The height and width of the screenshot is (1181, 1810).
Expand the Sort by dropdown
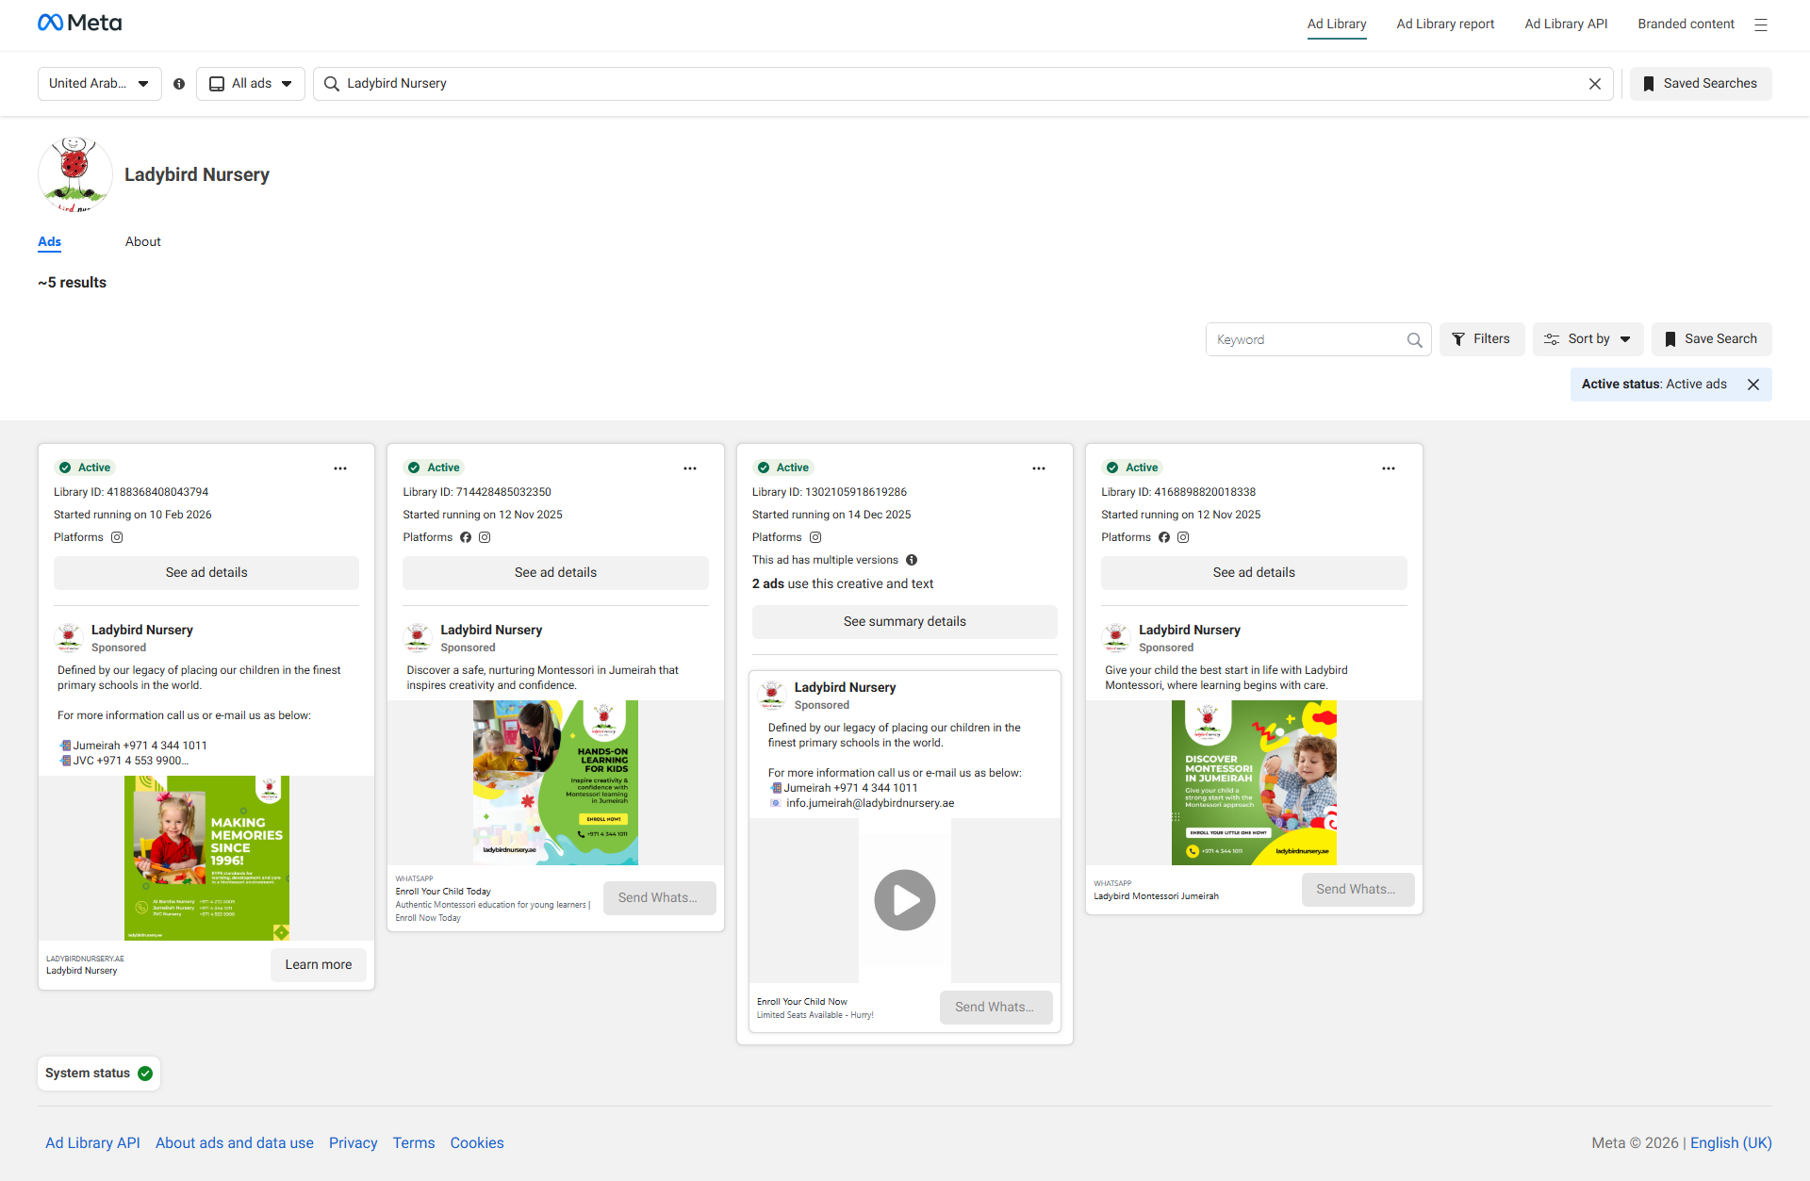[x=1588, y=339]
